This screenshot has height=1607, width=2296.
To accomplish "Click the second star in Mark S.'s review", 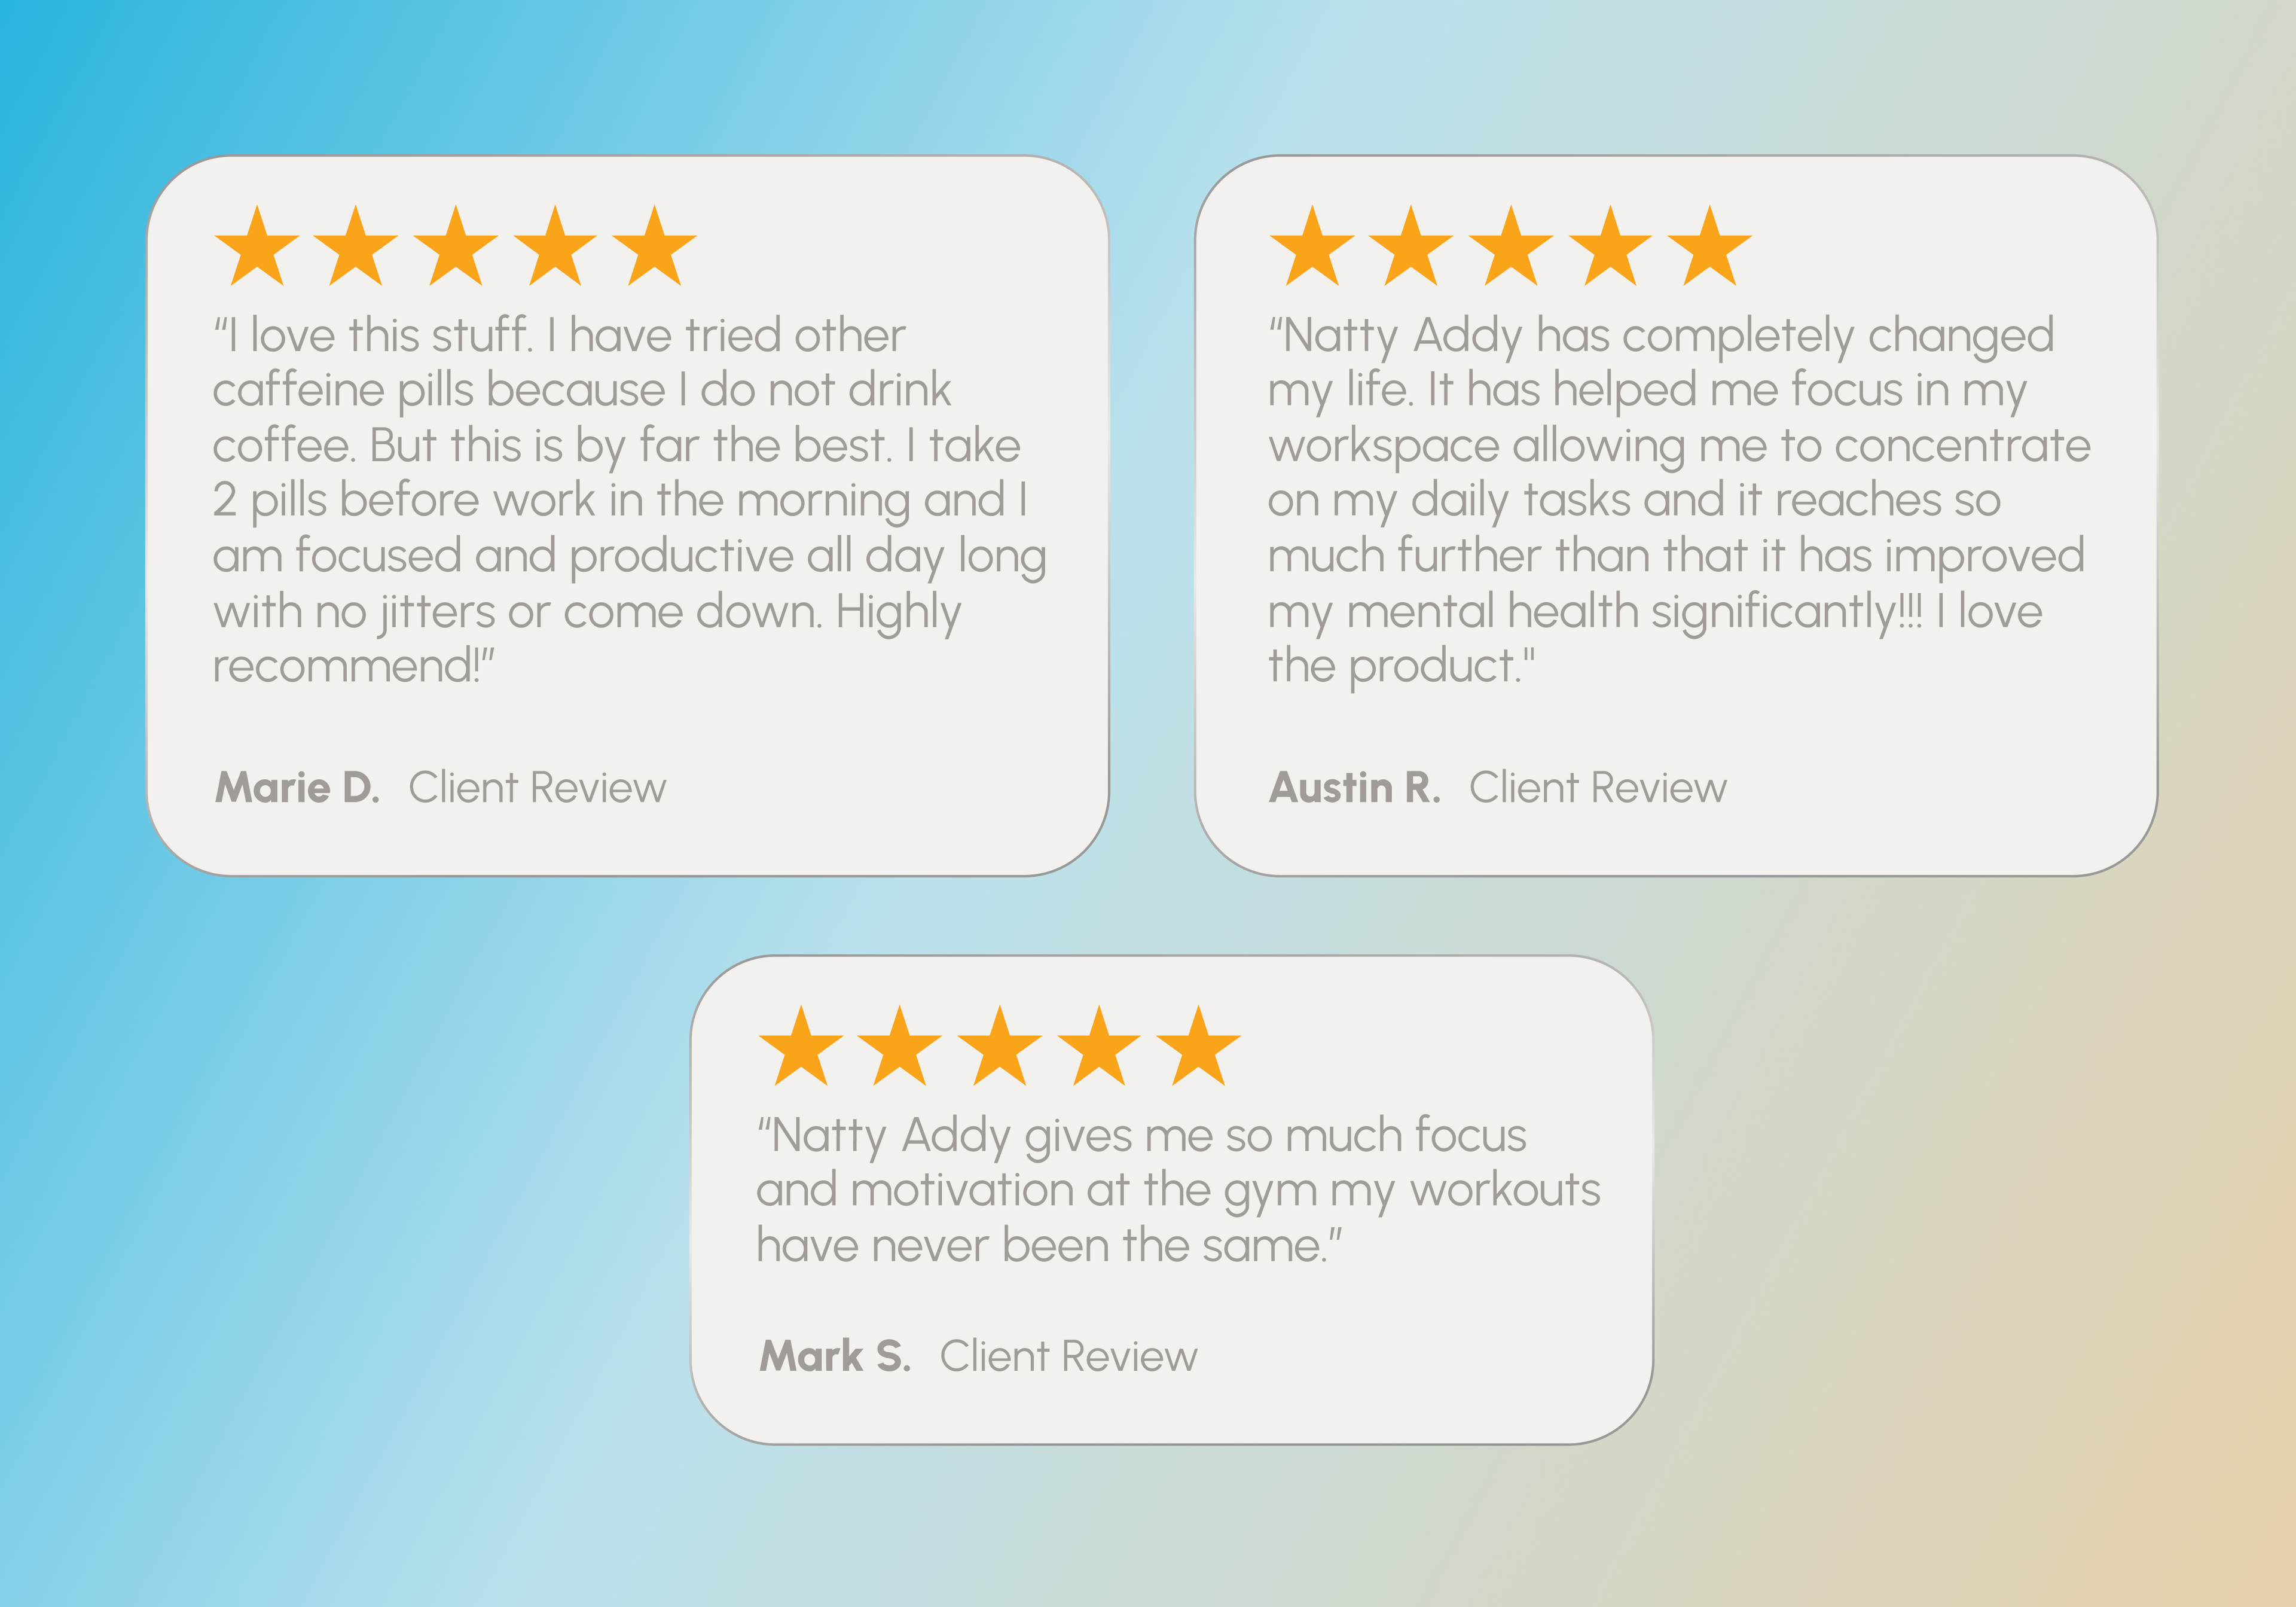I will click(900, 1049).
